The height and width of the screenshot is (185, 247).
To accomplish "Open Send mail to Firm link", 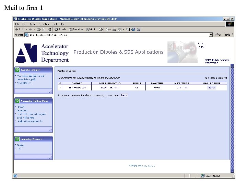I will 26,118.
